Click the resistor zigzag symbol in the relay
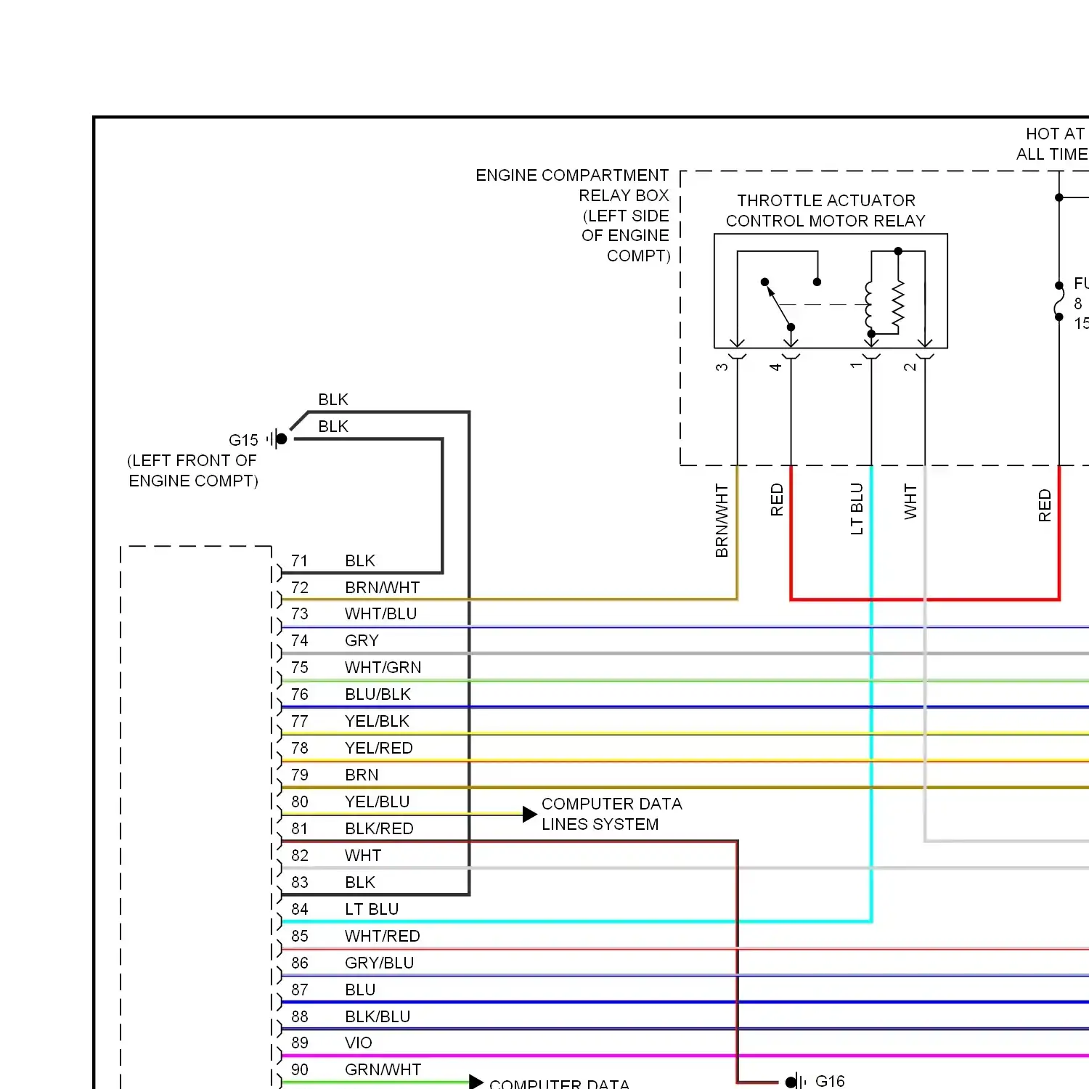 tap(899, 303)
